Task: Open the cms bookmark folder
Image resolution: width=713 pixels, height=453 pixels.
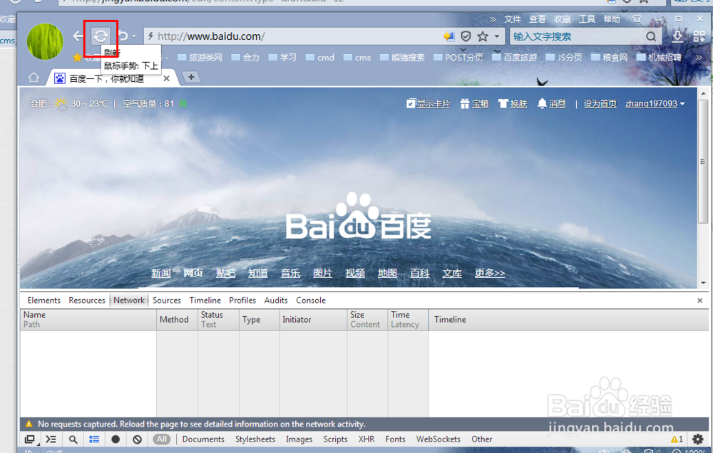Action: [357, 57]
